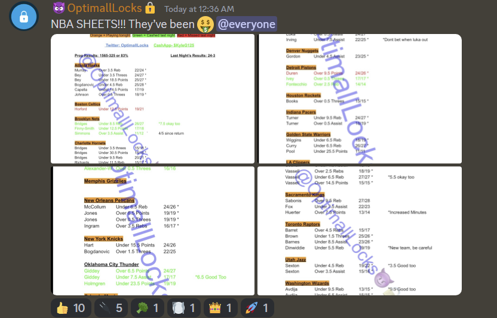Screen dimensions: 497x318
Task: Open the Sacramento Kings sheet image
Action: (x=360, y=231)
